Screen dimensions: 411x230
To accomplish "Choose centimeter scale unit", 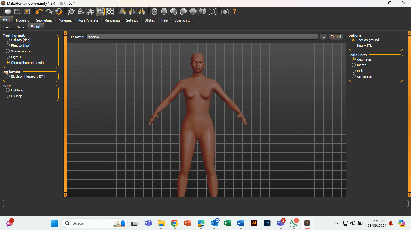I will click(x=354, y=76).
